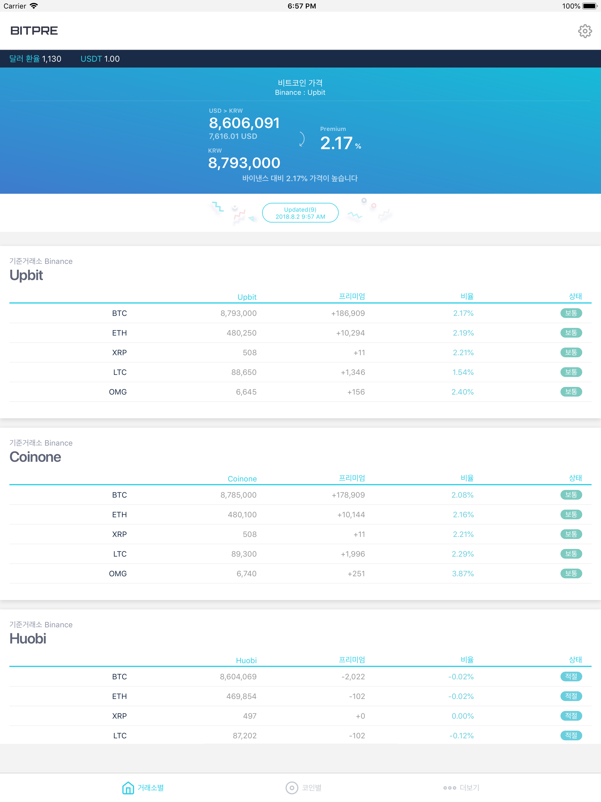Tap Upbit XRP 보통 status badge
Screen dimensions: 601x802
571,352
